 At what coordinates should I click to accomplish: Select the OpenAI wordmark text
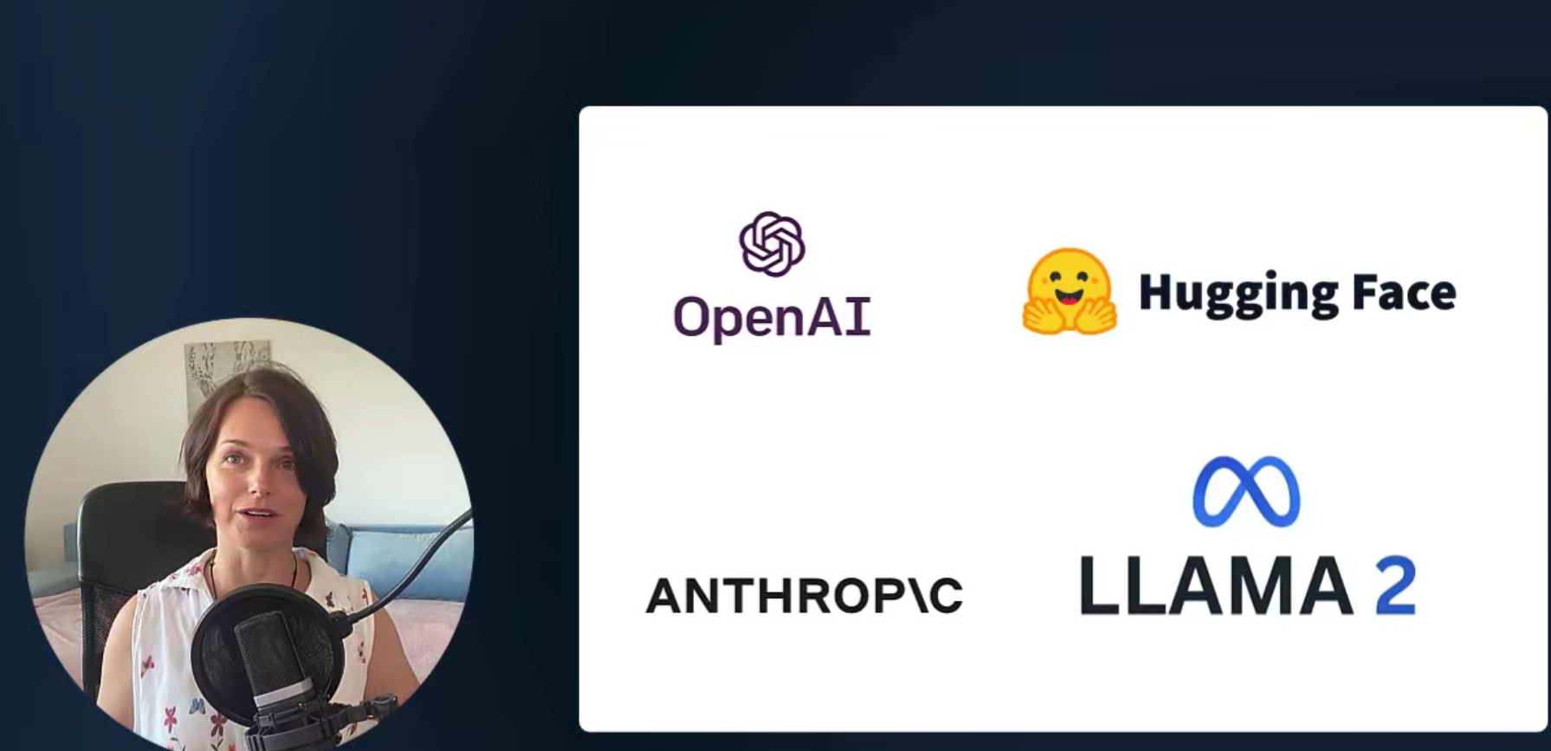point(772,318)
